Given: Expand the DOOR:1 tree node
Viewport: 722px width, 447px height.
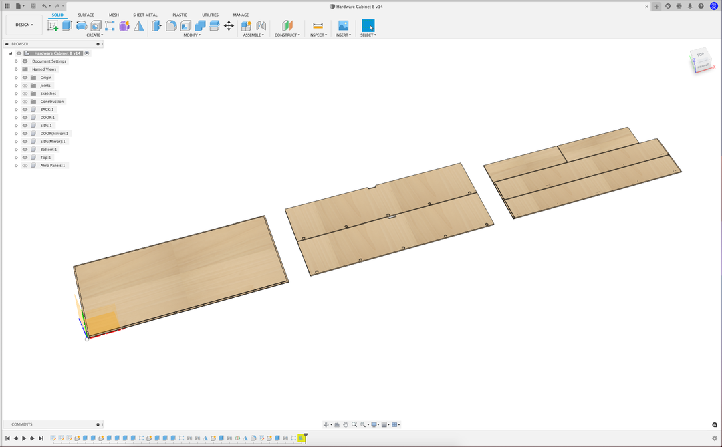Looking at the screenshot, I should click(17, 118).
